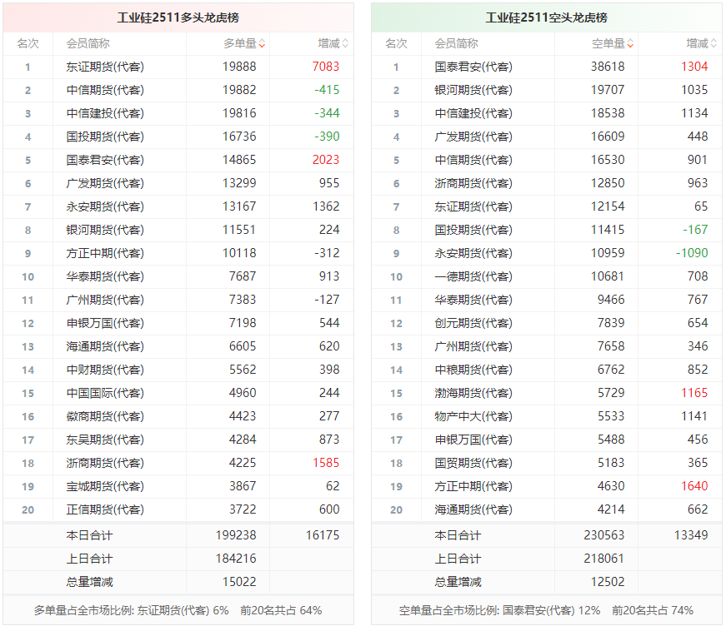Screen dimensions: 726x626
Task: Select 国泰君安(代客) in long table
Action: point(105,160)
